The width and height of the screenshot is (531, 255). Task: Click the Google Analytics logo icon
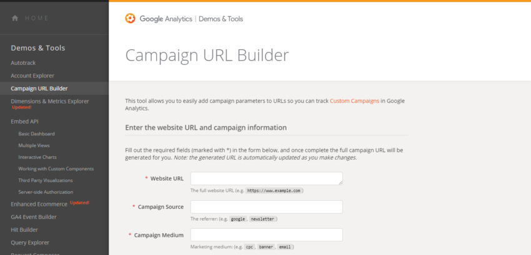point(130,19)
